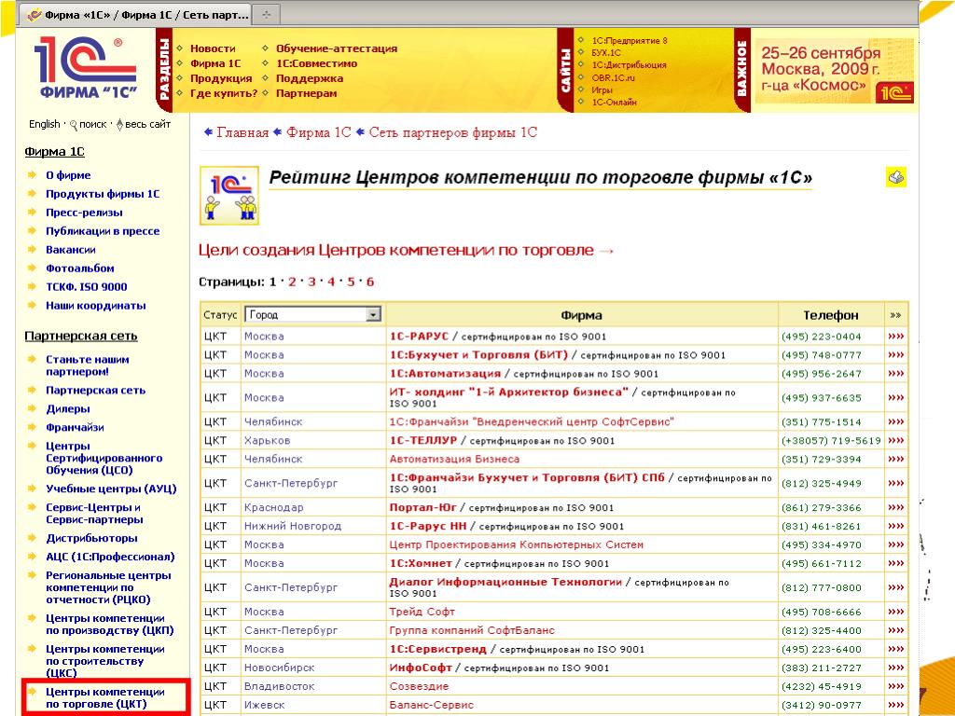Click the arrow bullet beside О фирме
The width and height of the screenshot is (955, 716).
33,175
